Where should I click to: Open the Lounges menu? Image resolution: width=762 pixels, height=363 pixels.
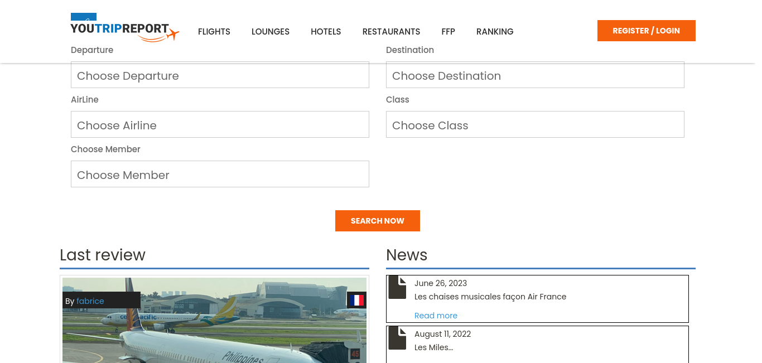point(271,32)
